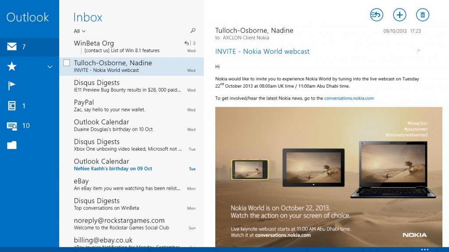Click the INVITE - Nokia World webcast subject
The height and width of the screenshot is (252, 449).
coord(262,51)
